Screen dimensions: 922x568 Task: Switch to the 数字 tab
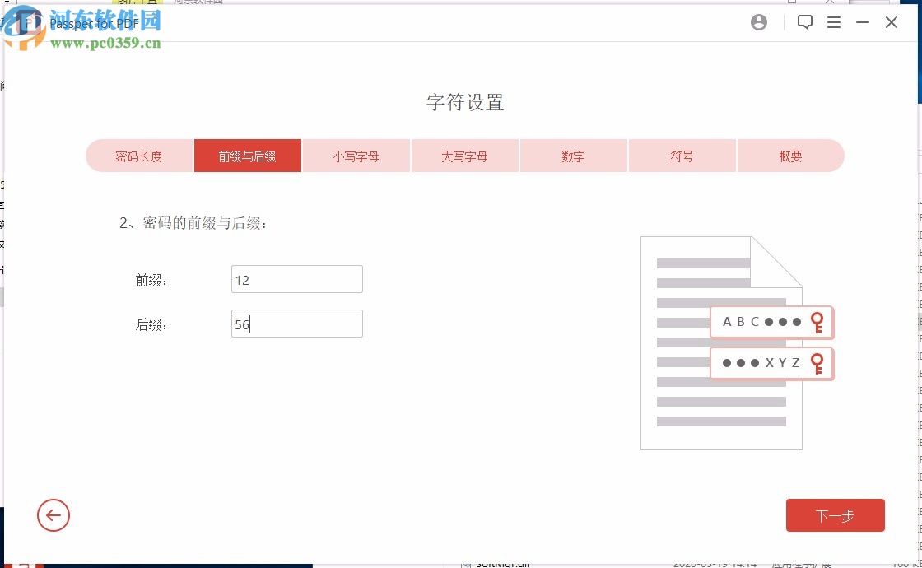click(x=573, y=155)
